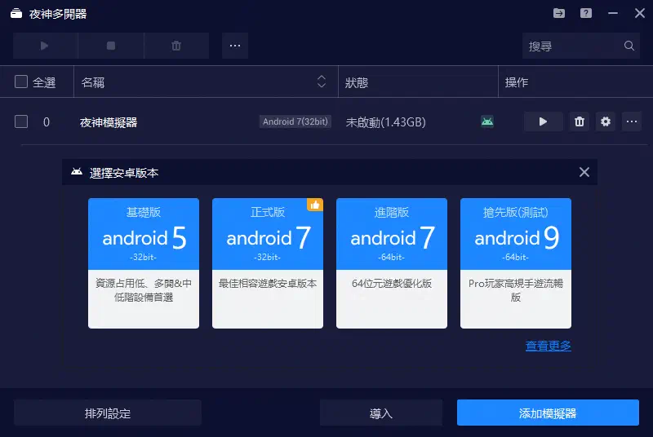
Task: Open settings gear for 夜神模擬器
Action: pos(605,121)
